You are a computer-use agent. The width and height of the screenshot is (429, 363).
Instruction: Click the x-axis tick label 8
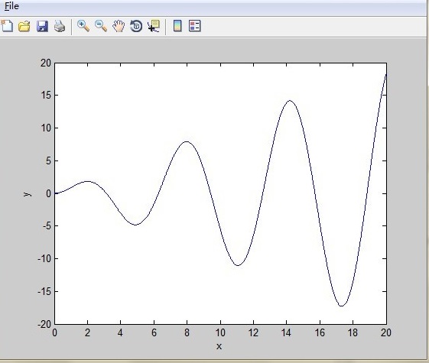click(187, 332)
